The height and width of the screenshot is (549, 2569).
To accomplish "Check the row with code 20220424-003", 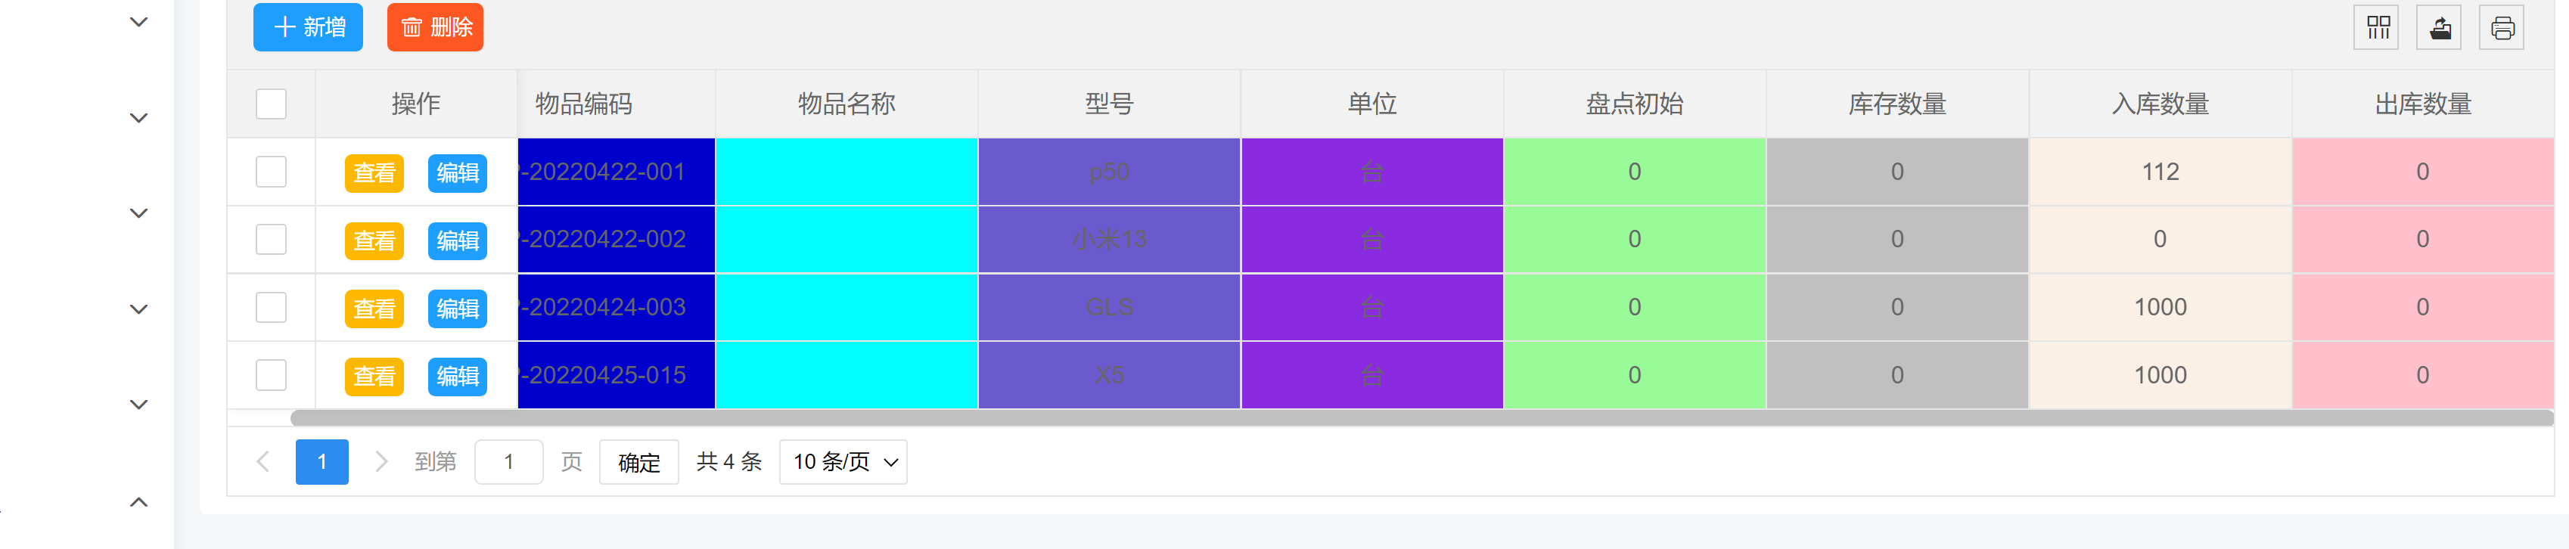I will [x=272, y=307].
